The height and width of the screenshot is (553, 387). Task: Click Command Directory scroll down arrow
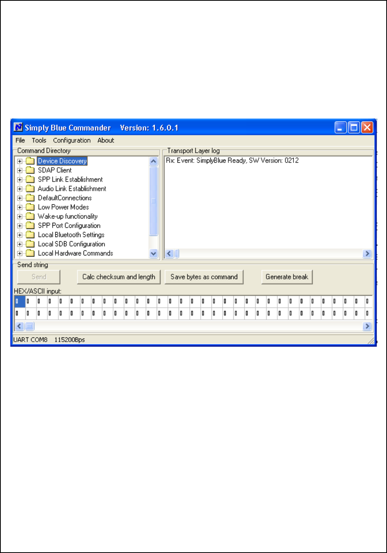click(x=154, y=253)
